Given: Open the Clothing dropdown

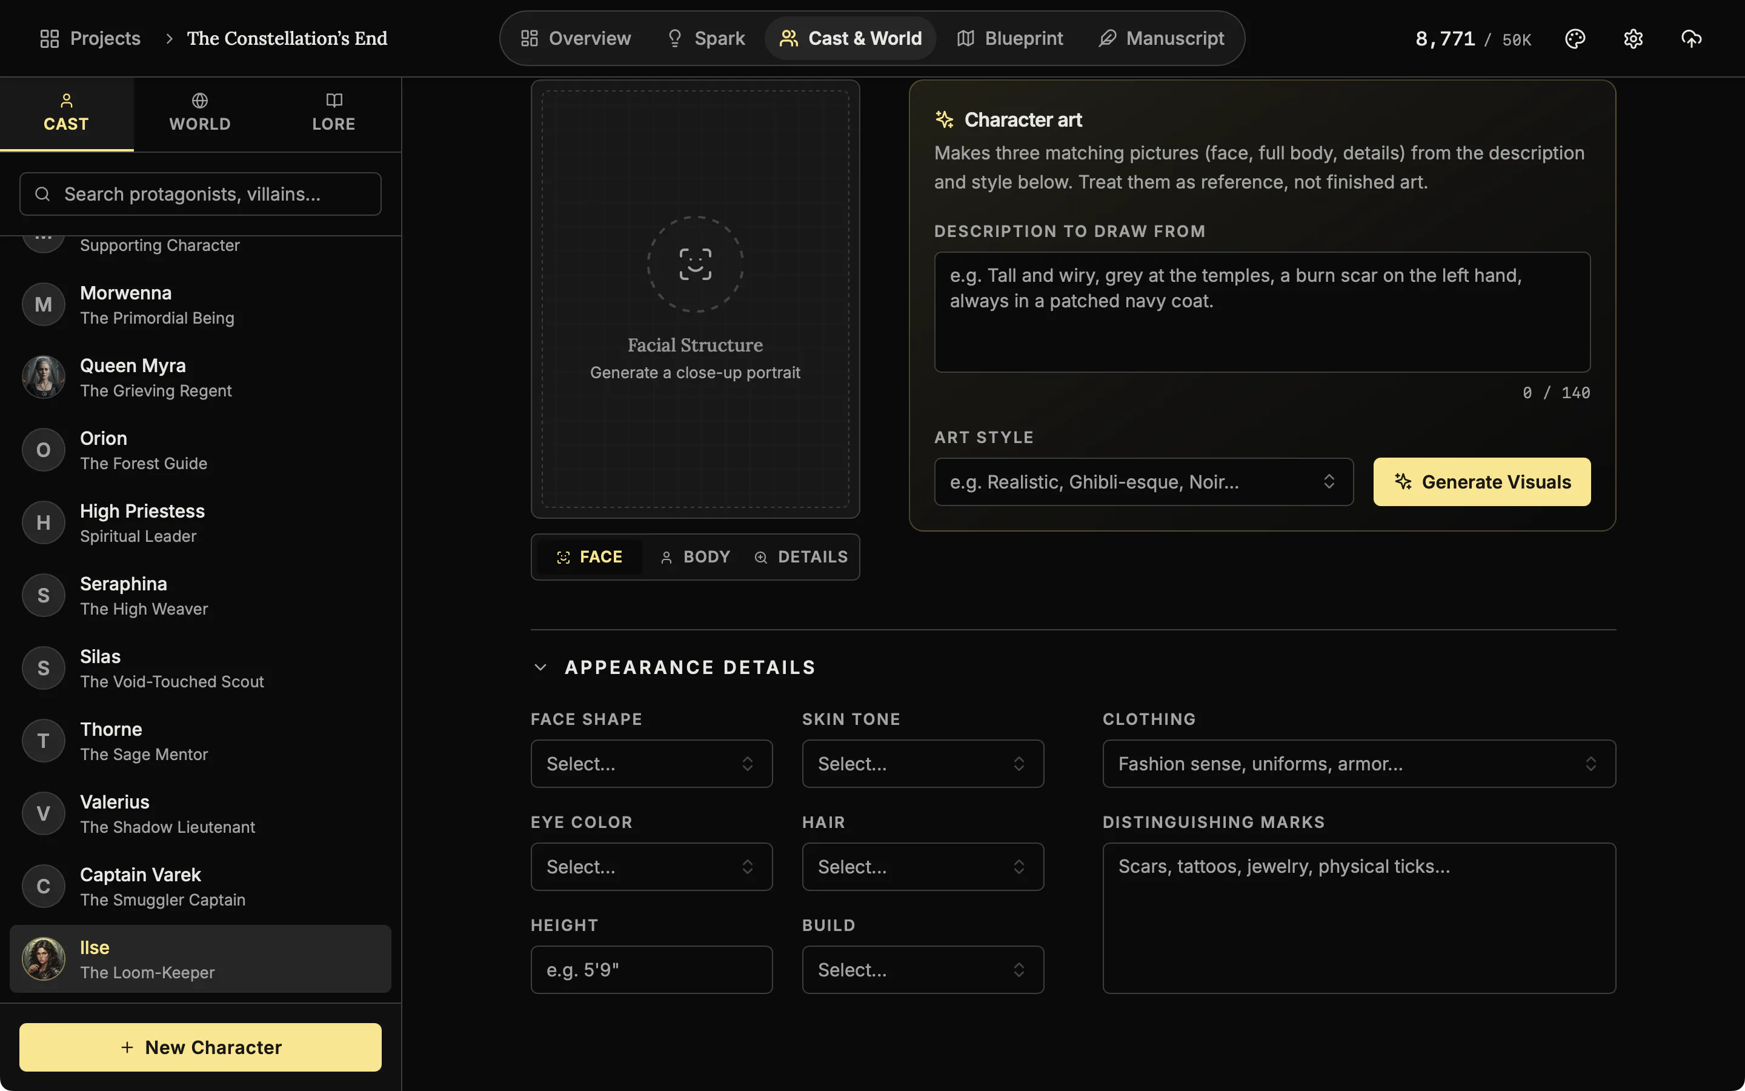Looking at the screenshot, I should tap(1358, 764).
